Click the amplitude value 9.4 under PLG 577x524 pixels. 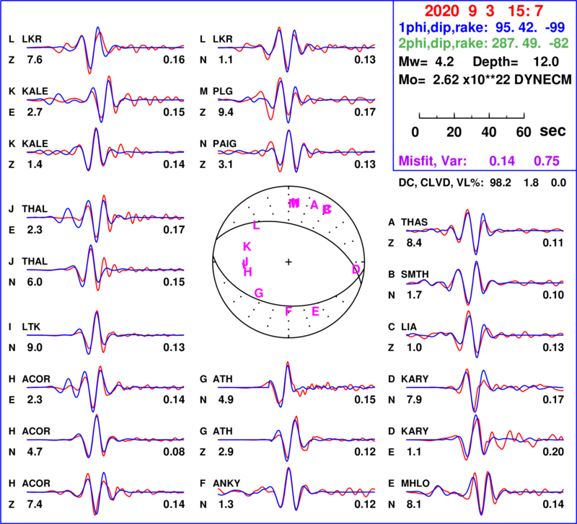(x=226, y=112)
